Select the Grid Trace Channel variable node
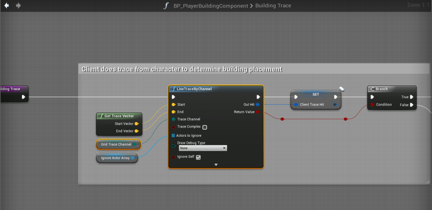 119,144
